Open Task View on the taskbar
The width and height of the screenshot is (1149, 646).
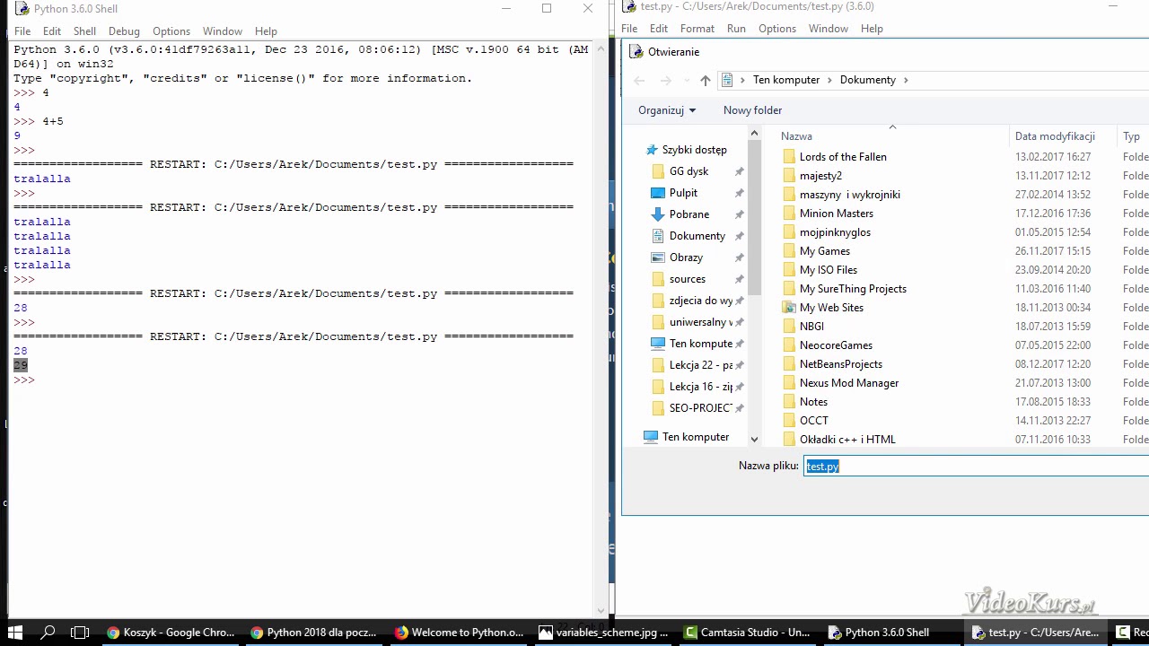click(80, 633)
